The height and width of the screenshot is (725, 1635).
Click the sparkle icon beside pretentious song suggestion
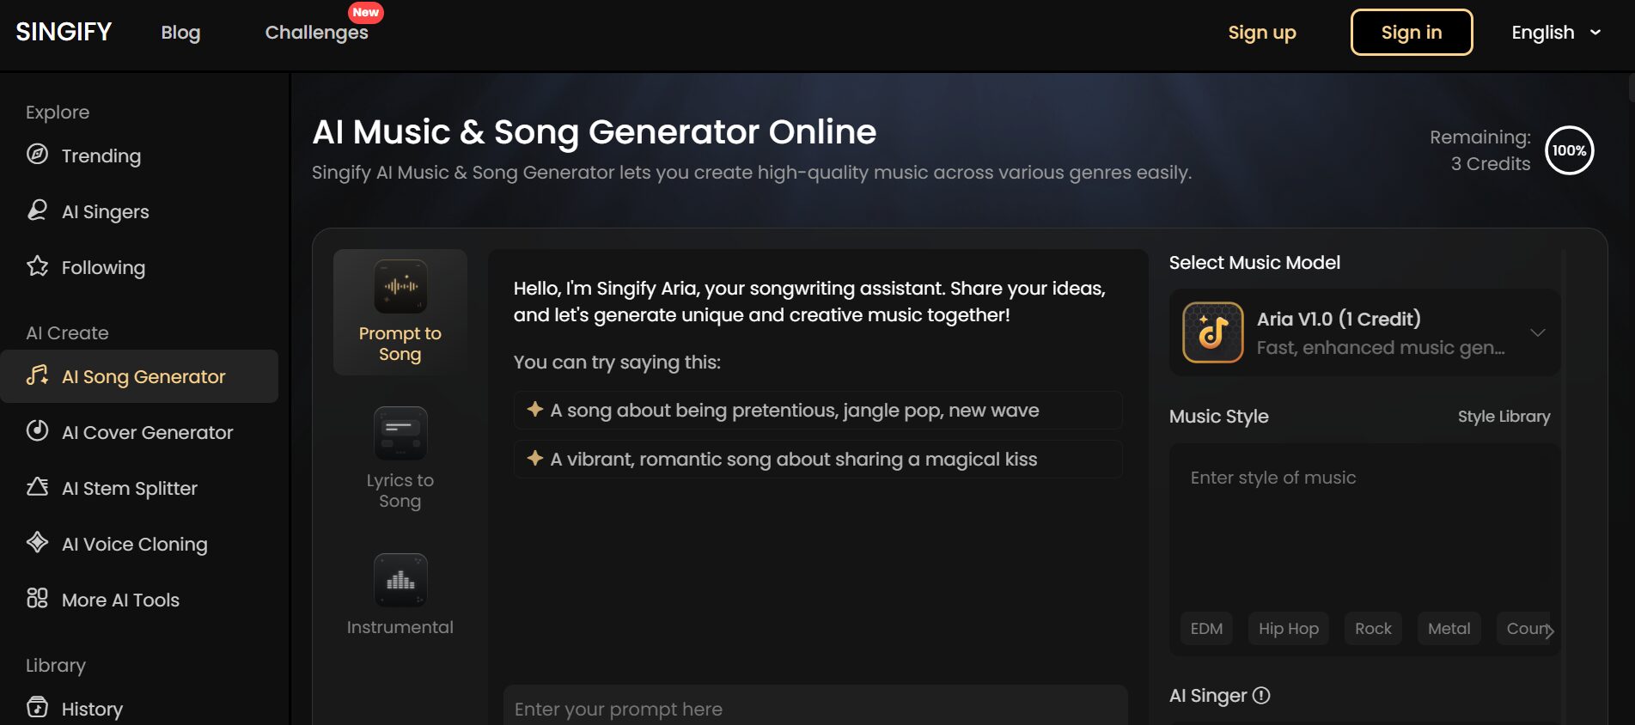pos(535,409)
